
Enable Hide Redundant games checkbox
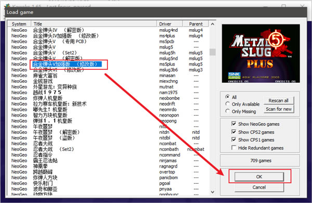click(x=234, y=148)
